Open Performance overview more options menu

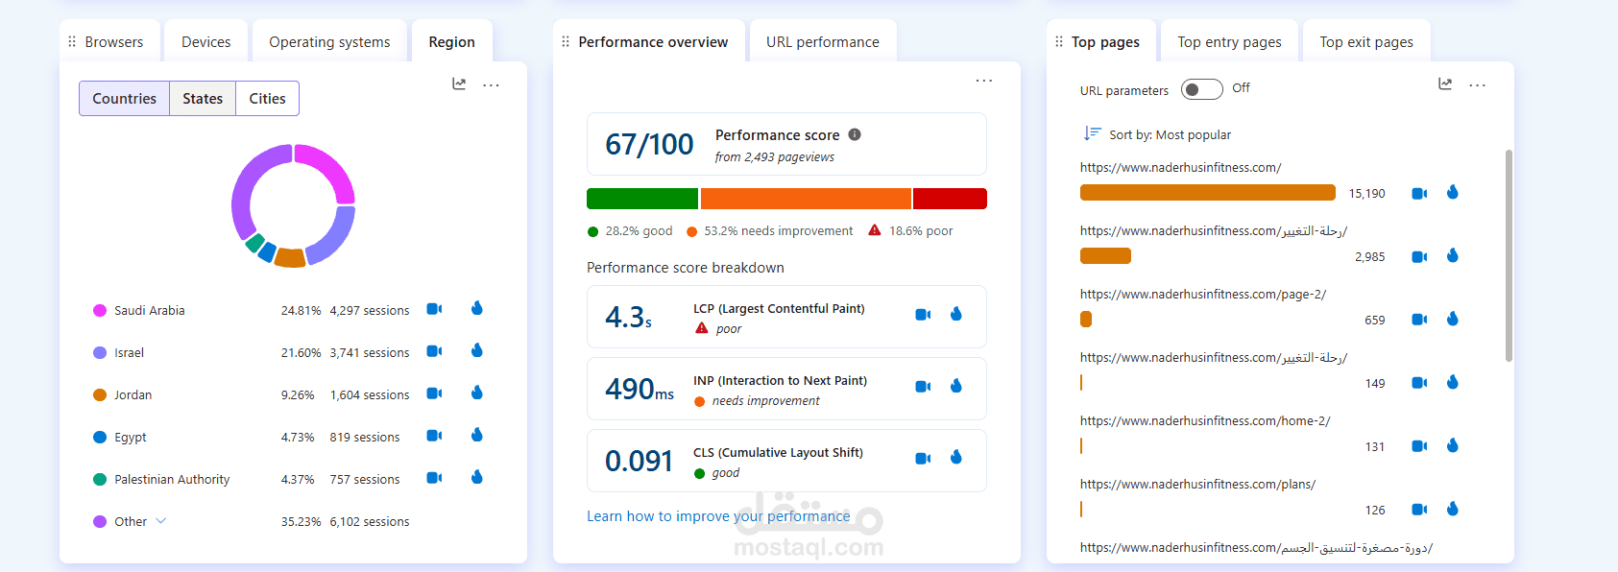(984, 81)
